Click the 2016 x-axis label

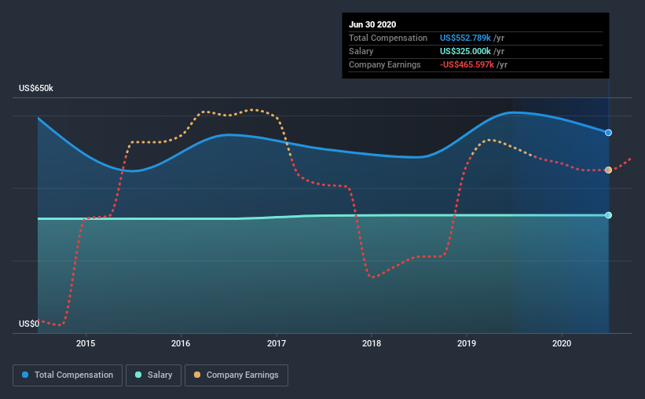click(x=181, y=343)
